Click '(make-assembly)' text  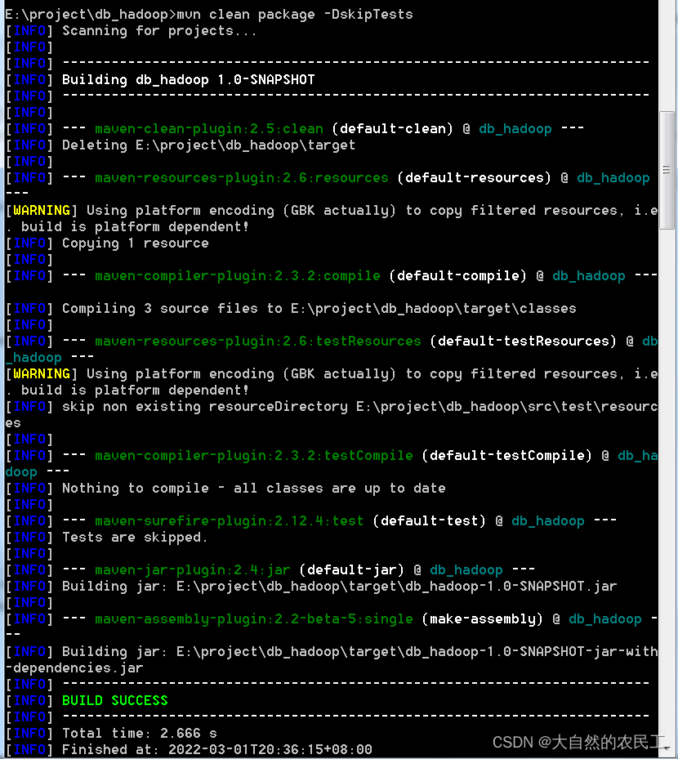point(482,618)
